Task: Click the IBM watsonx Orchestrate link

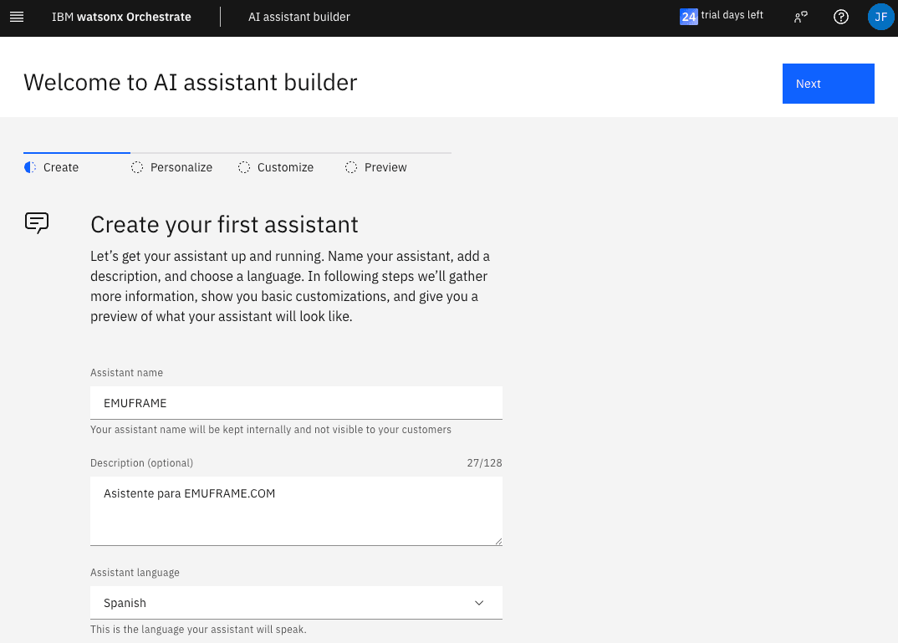Action: coord(121,17)
